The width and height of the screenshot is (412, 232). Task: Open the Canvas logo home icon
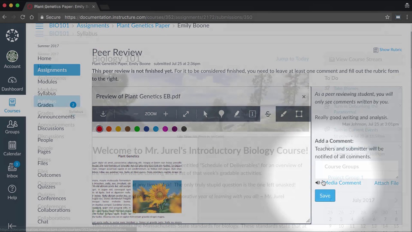[12, 35]
